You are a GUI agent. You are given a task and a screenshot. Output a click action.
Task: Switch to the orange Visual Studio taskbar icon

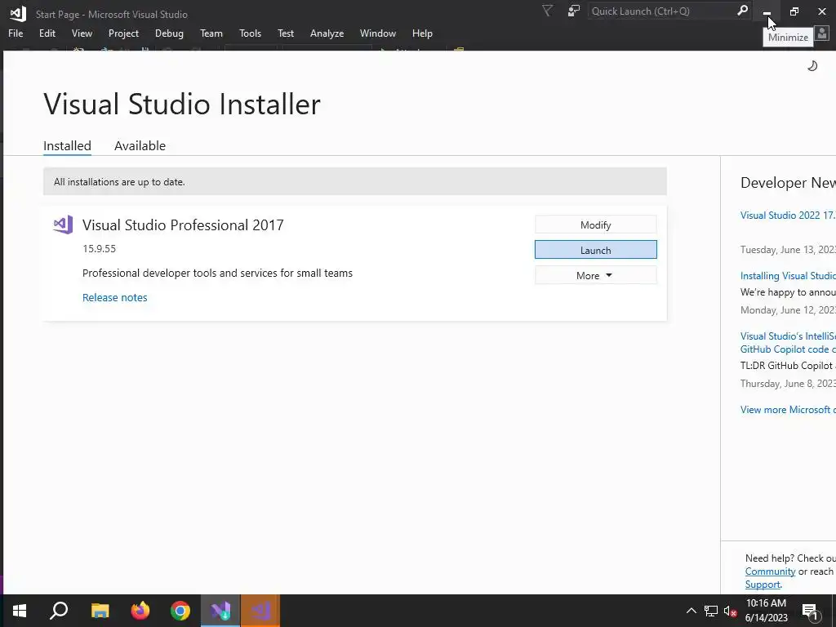(260, 611)
